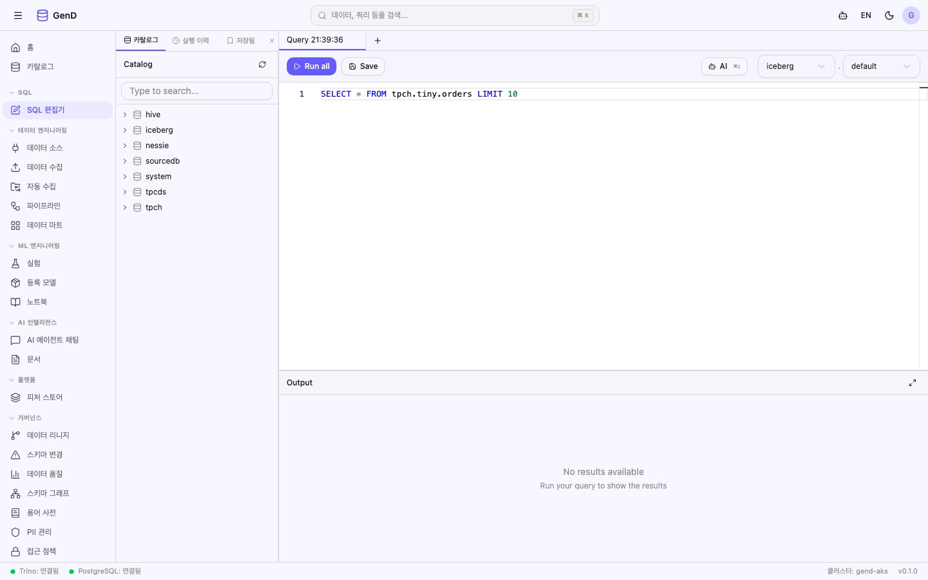Click the GenD database logo
Screen dimensions: 928x580
[57, 15]
